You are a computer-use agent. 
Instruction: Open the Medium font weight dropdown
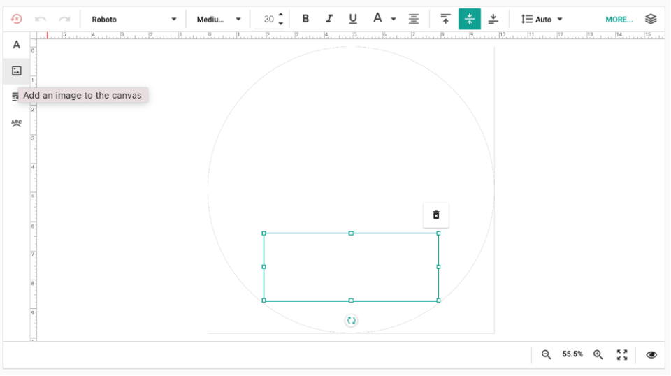pos(219,20)
